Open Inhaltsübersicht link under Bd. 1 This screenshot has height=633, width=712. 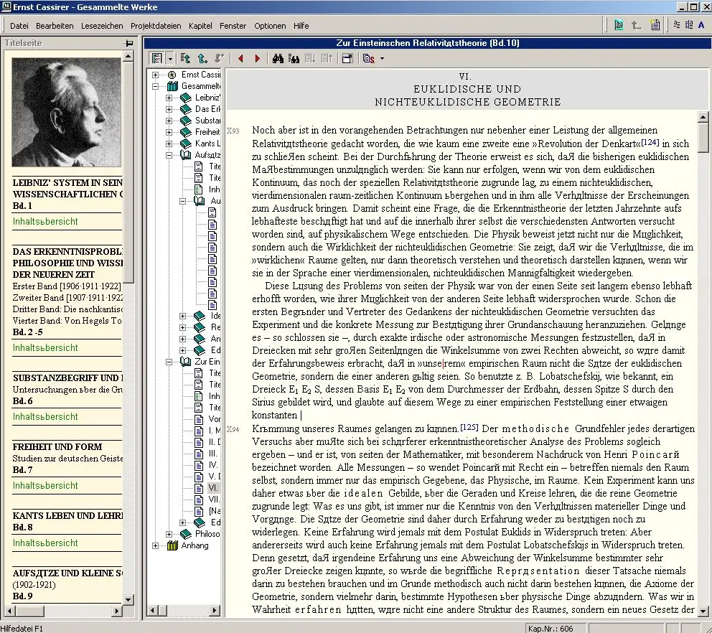coord(45,221)
